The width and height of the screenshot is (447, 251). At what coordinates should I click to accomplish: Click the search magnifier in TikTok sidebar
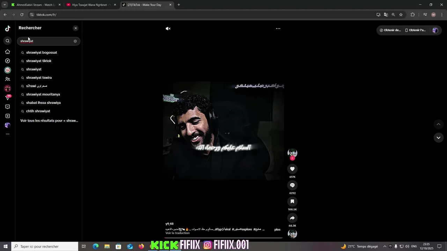coord(7,41)
